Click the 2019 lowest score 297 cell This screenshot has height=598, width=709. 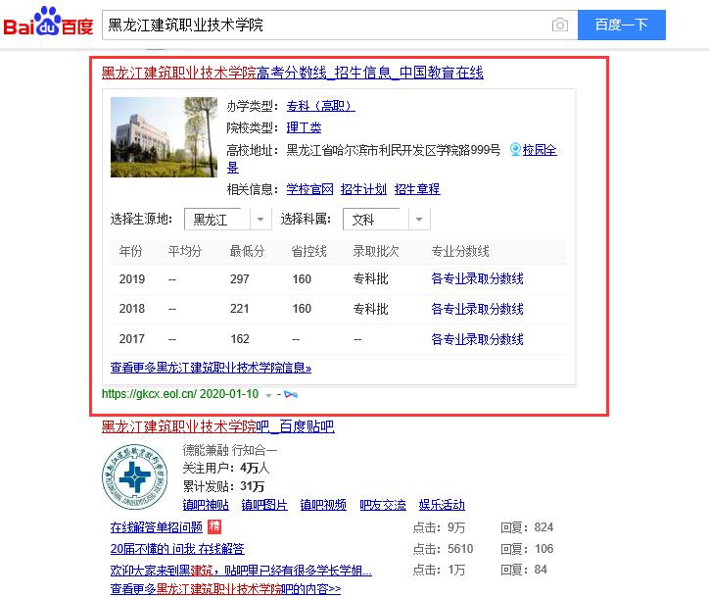240,278
